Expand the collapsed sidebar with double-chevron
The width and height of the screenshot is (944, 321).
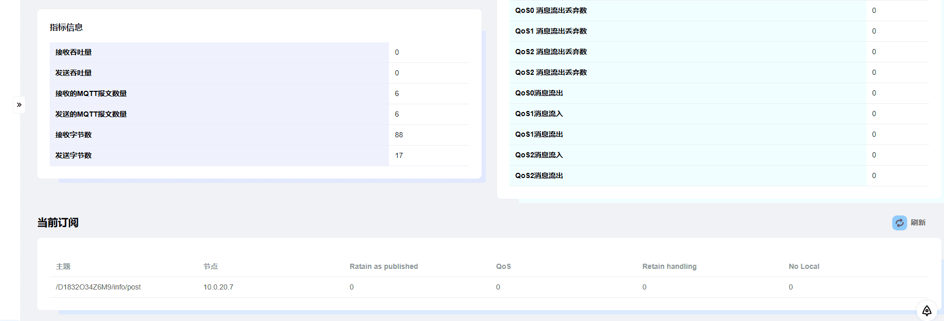point(19,105)
